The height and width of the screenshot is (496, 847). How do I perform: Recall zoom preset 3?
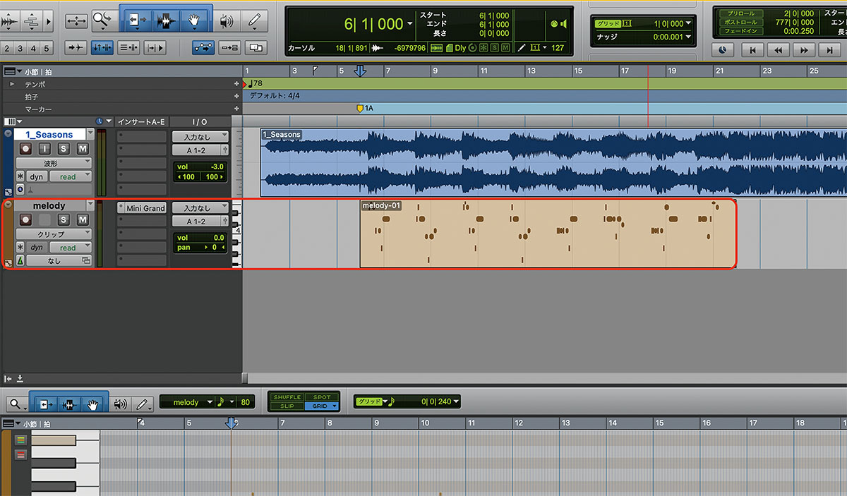20,48
